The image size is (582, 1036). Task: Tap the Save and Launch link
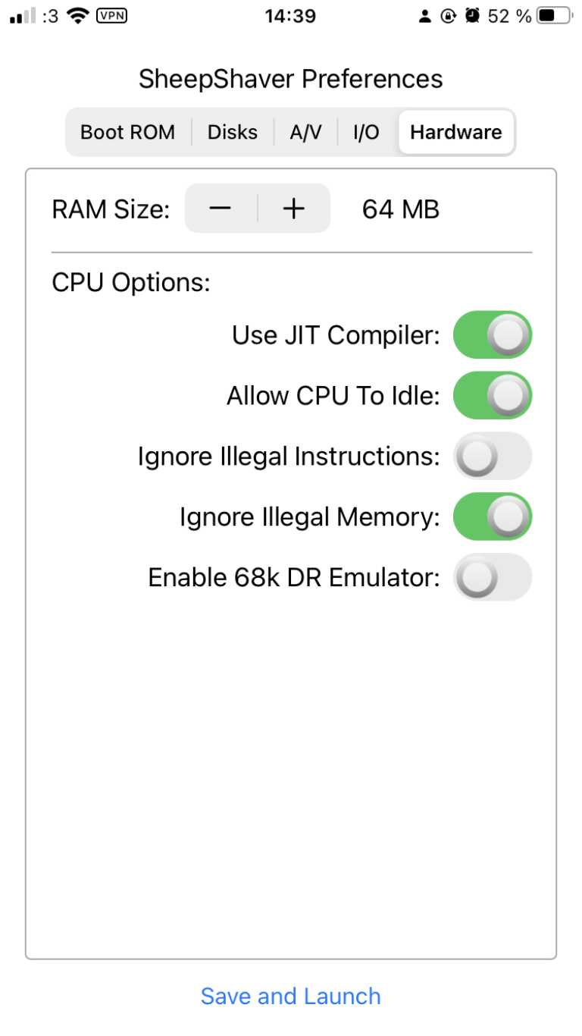pyautogui.click(x=291, y=996)
